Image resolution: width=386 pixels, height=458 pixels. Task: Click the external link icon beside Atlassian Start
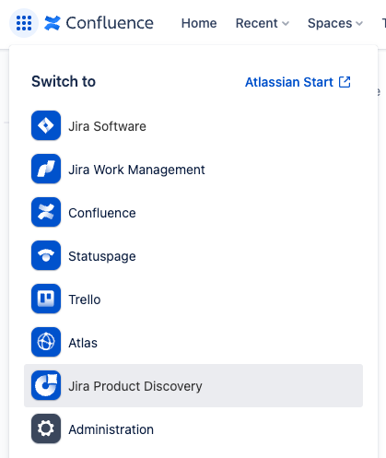[345, 82]
